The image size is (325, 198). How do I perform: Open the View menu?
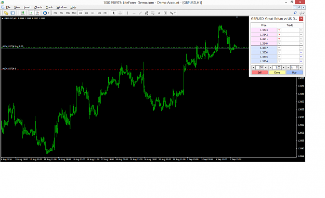point(17,7)
